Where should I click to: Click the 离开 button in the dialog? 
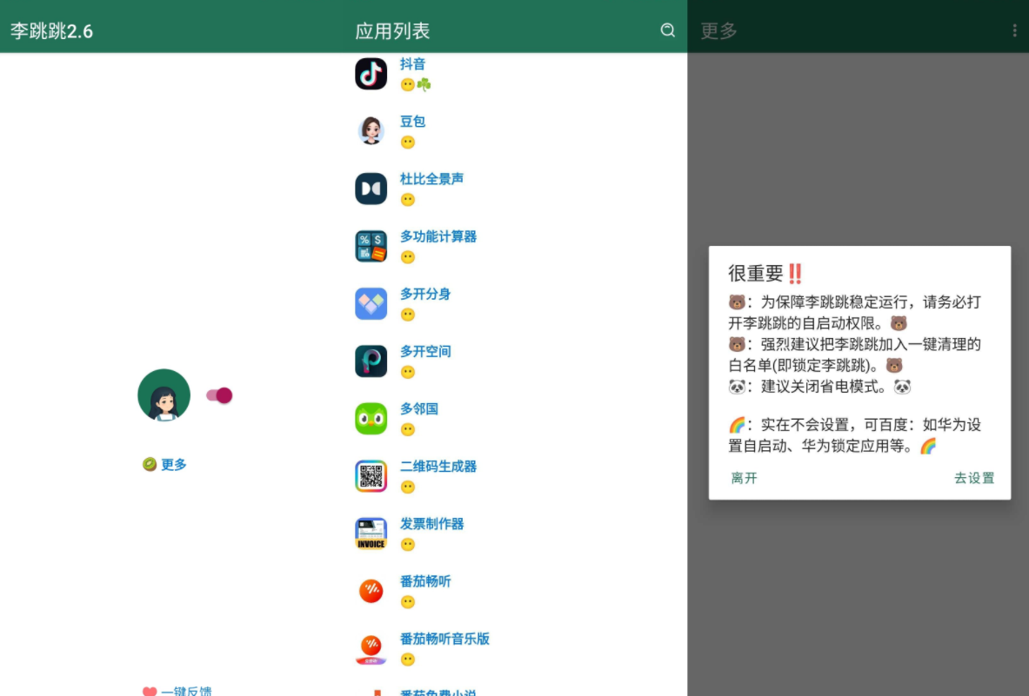[x=745, y=478]
